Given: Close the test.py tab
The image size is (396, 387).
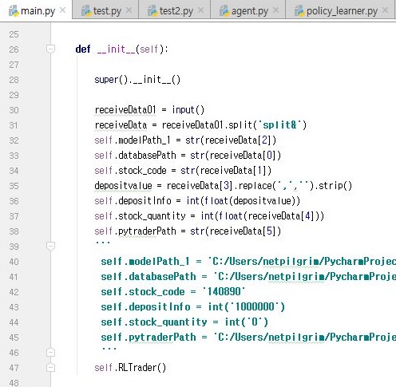Looking at the screenshot, I should pos(129,10).
